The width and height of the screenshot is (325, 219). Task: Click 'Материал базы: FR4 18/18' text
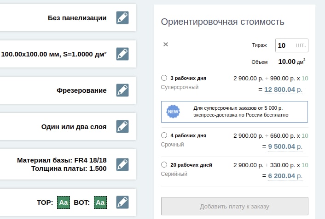(x=62, y=160)
